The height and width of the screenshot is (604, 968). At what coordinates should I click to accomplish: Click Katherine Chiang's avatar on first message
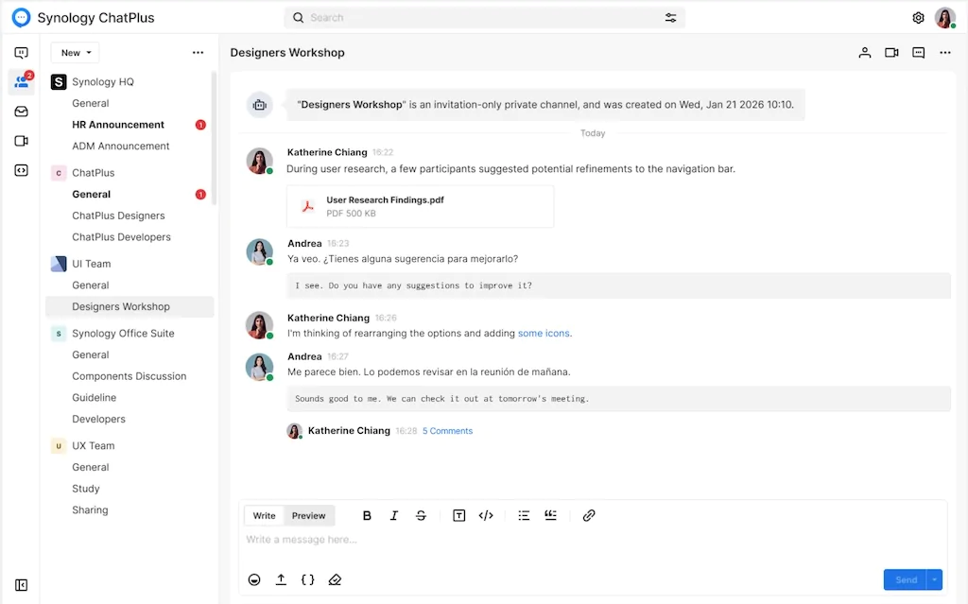tap(259, 162)
